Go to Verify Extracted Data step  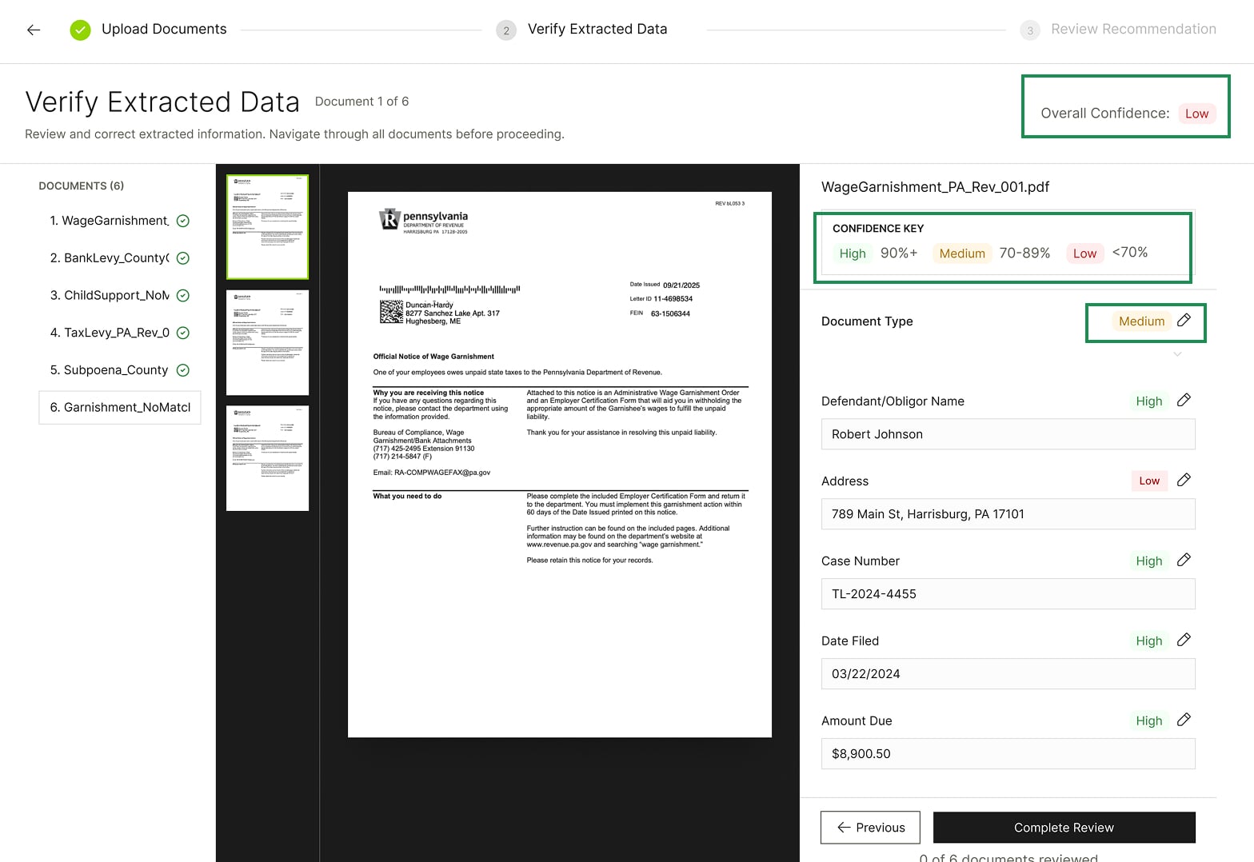[596, 30]
